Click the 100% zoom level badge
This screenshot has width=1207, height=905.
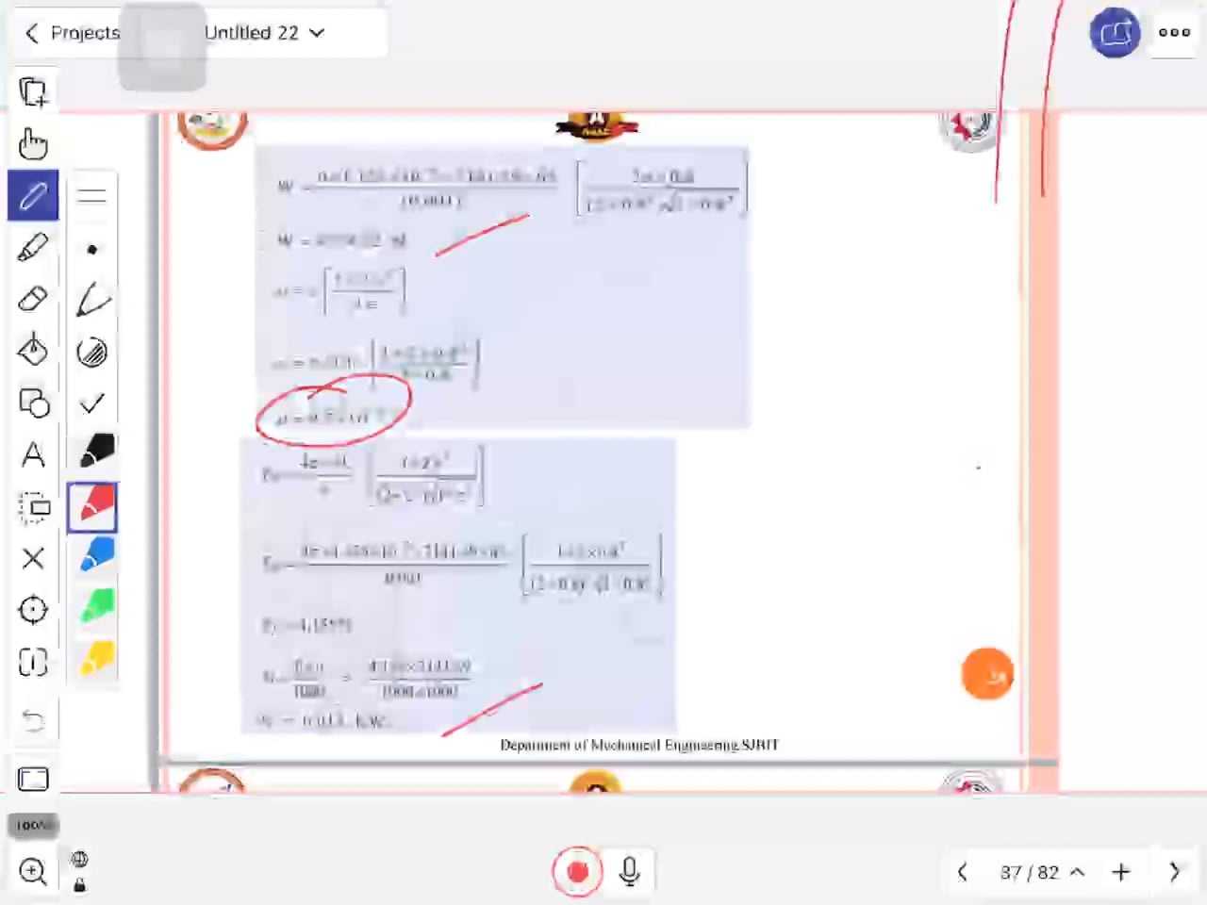pyautogui.click(x=34, y=825)
